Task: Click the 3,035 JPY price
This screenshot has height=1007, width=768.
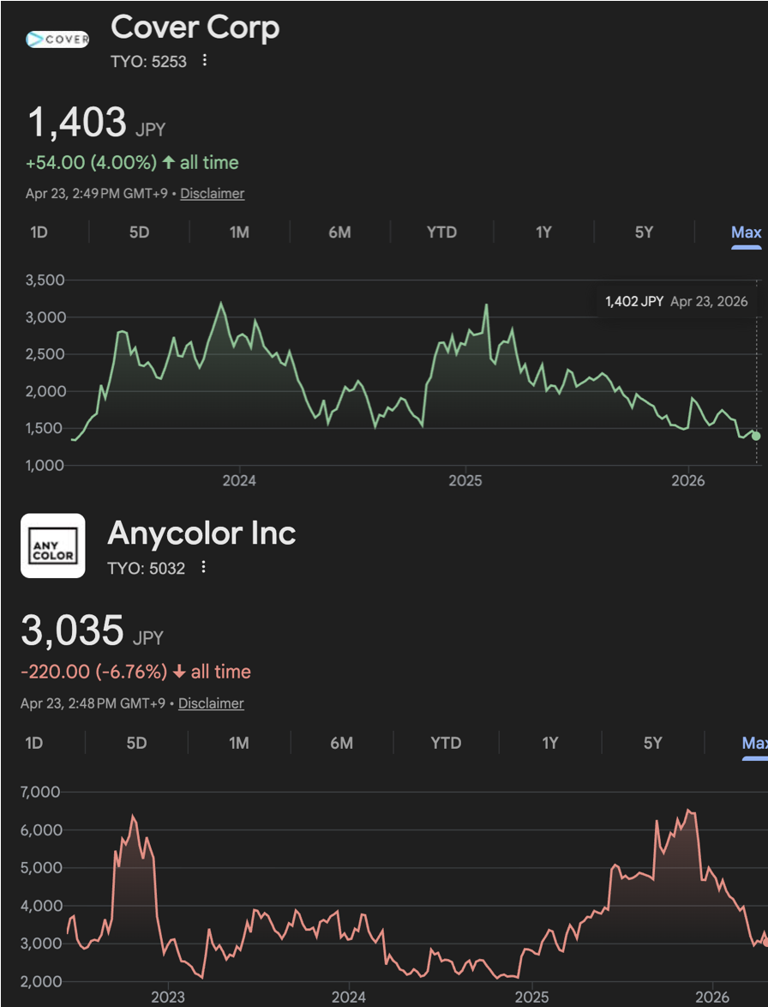Action: click(92, 630)
